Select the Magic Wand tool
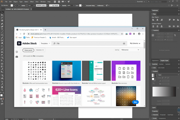The height and width of the screenshot is (120, 180). point(2,18)
